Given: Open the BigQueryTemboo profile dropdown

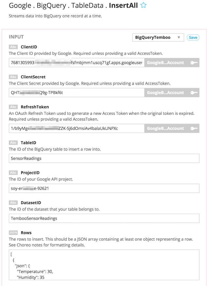Looking at the screenshot, I should coord(158,38).
